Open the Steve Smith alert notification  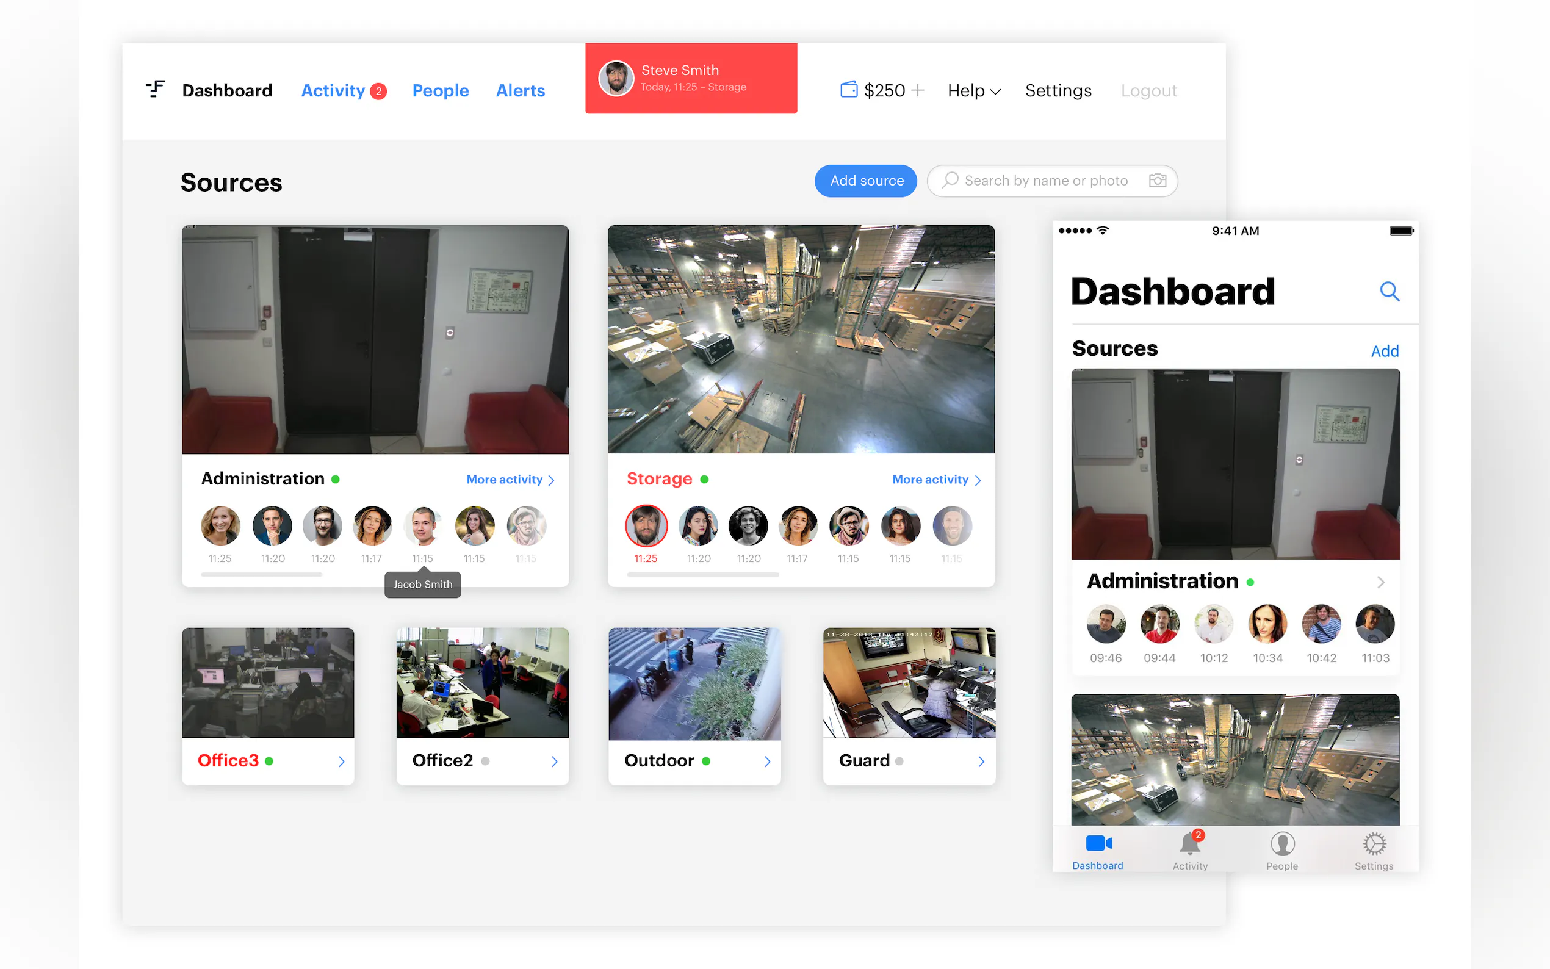point(691,78)
